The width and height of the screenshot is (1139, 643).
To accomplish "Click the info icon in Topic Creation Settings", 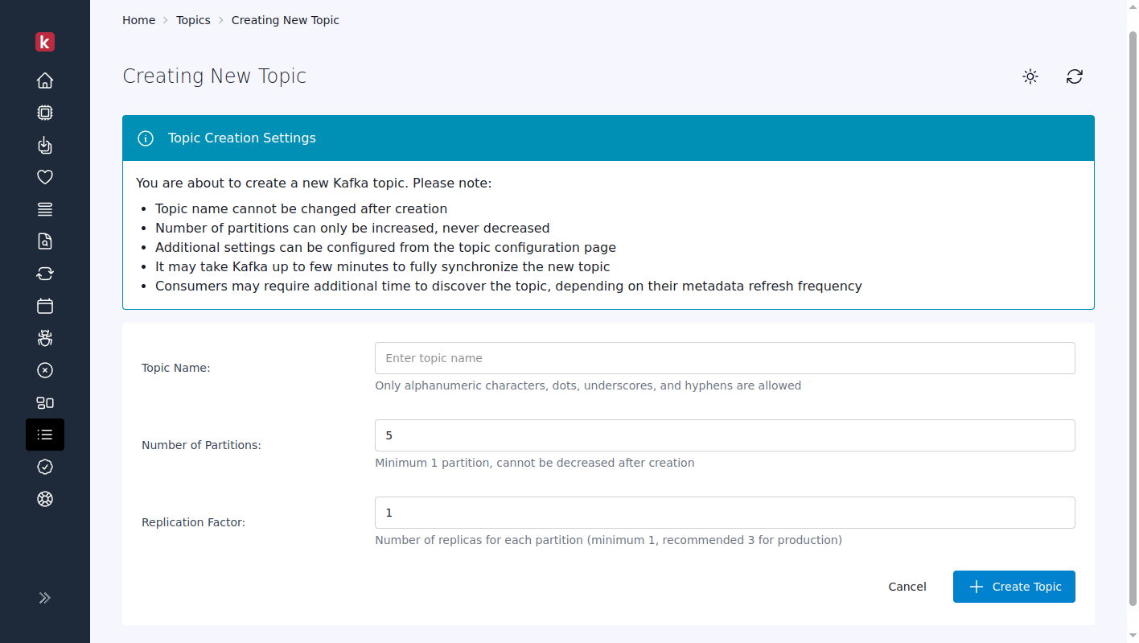I will click(x=146, y=138).
